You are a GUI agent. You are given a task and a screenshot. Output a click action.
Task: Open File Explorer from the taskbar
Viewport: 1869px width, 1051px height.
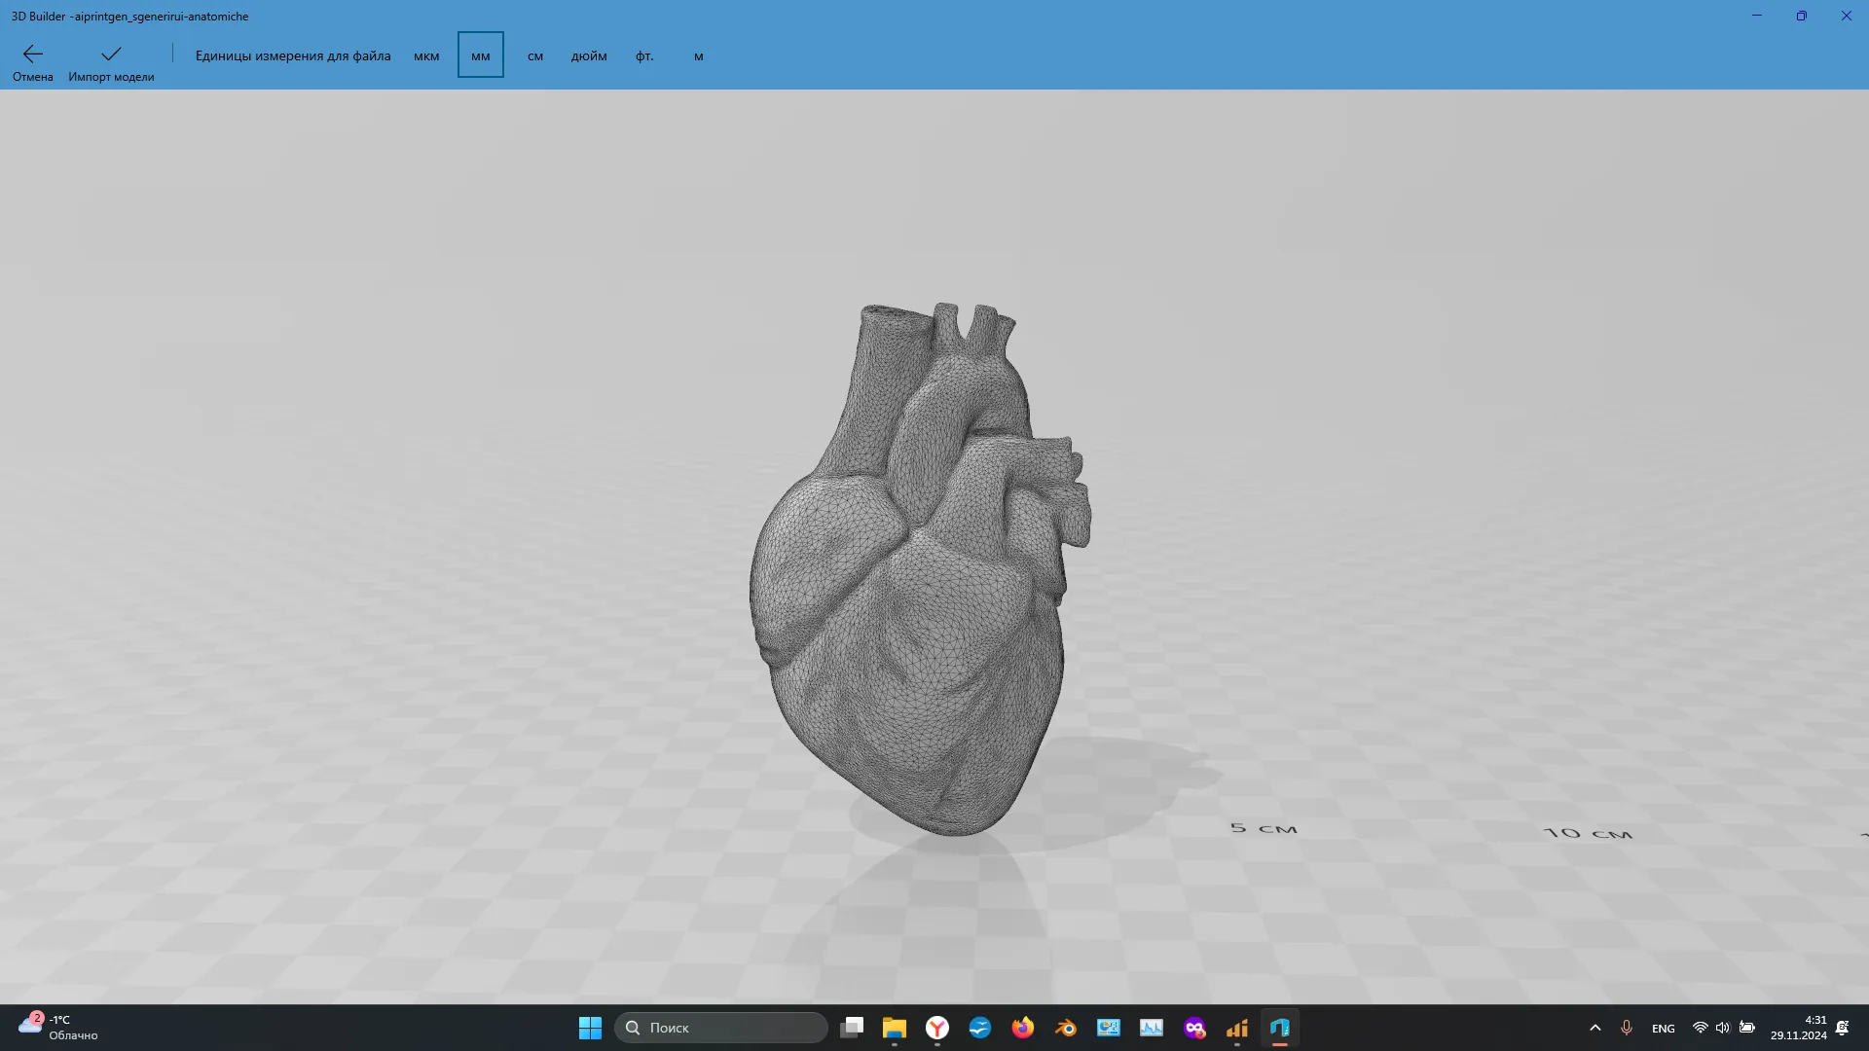(x=894, y=1028)
